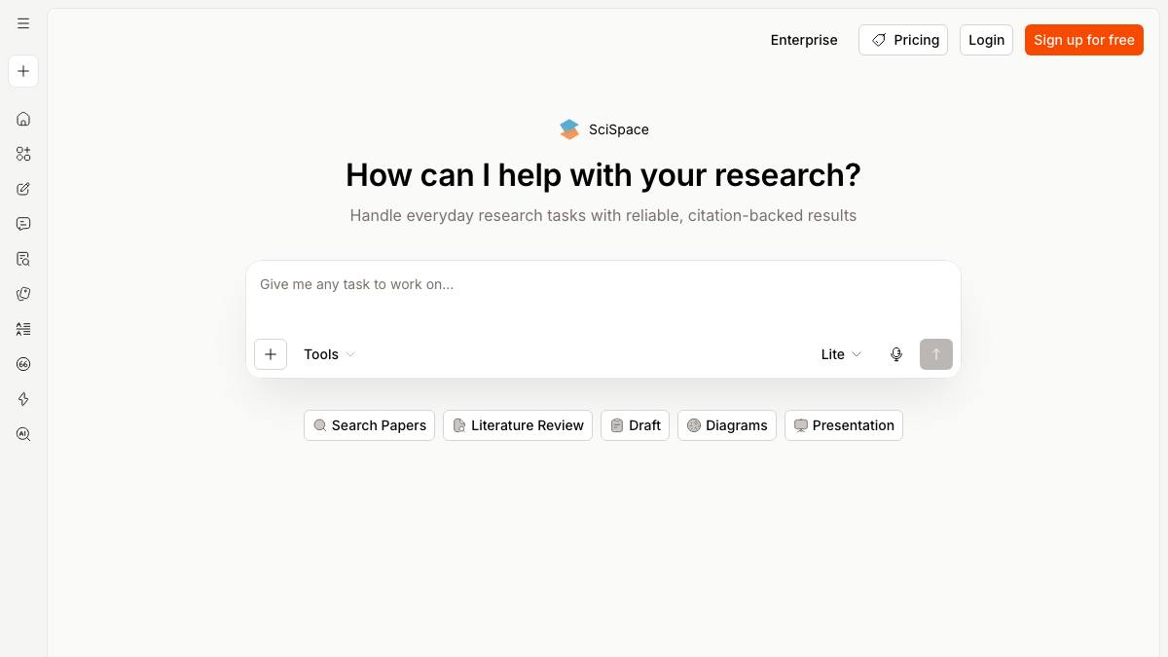Open the lightning bolt icon in sidebar
Image resolution: width=1168 pixels, height=657 pixels.
(x=23, y=399)
